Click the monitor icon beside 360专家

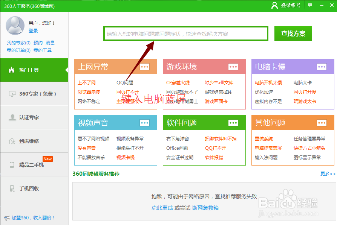click(12, 94)
